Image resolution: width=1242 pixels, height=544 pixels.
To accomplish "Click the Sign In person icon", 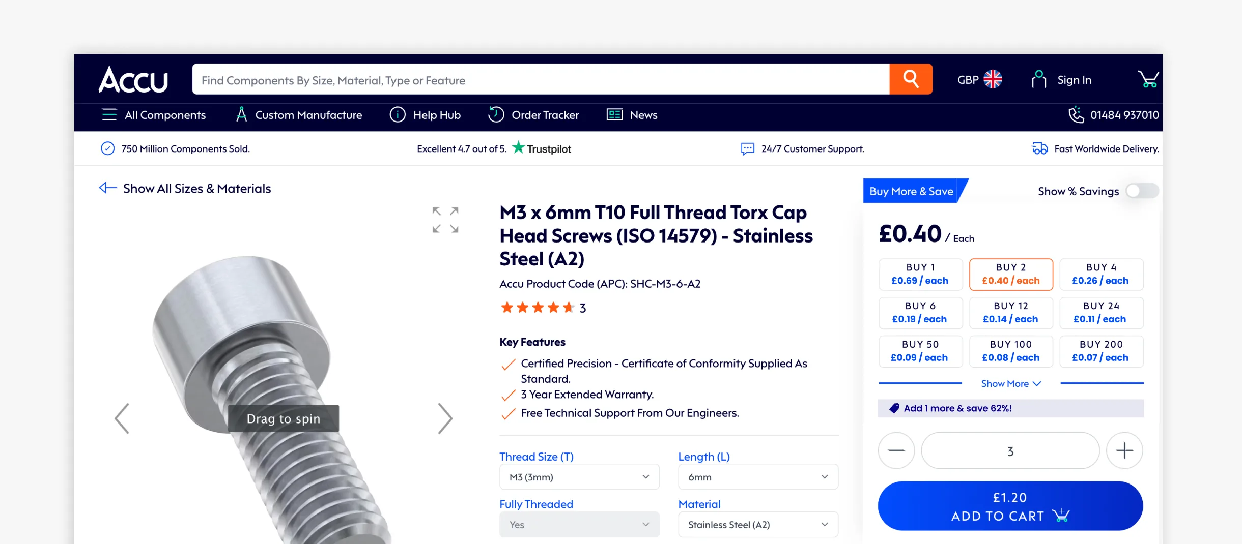I will tap(1038, 80).
